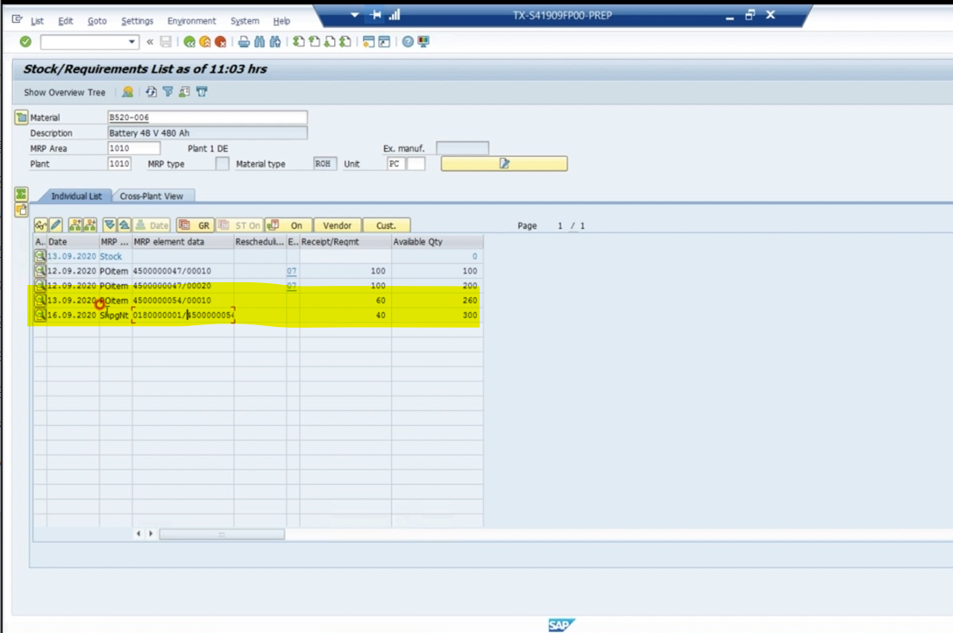953x633 pixels.
Task: Click the Print icon
Action: tap(244, 42)
